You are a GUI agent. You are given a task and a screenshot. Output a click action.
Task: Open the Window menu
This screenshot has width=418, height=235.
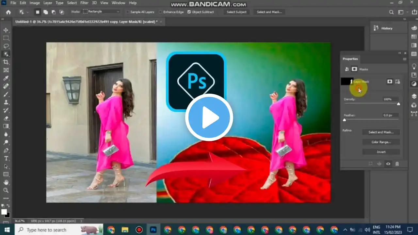pos(119,3)
